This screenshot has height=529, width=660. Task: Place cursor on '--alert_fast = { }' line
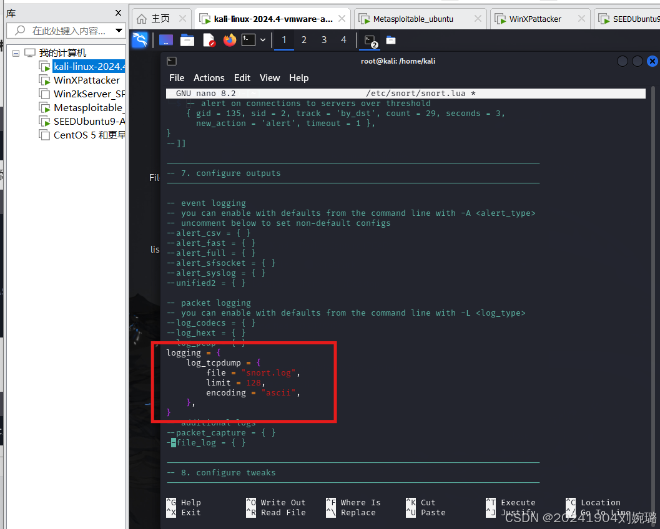coord(211,243)
